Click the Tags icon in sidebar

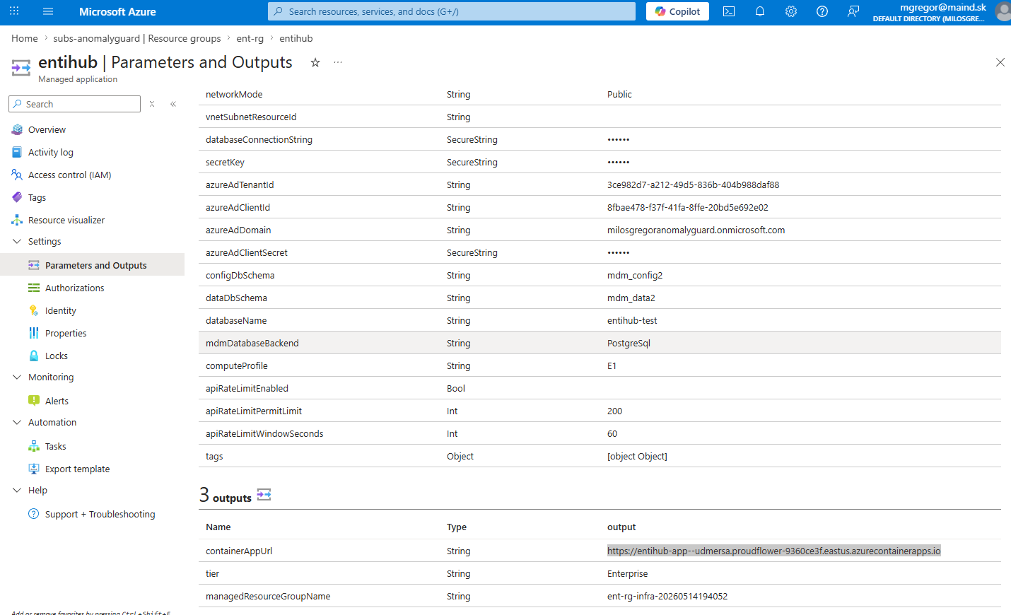coord(17,197)
